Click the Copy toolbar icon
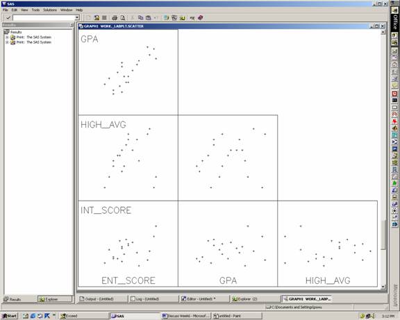The width and height of the screenshot is (400, 320). (x=140, y=17)
